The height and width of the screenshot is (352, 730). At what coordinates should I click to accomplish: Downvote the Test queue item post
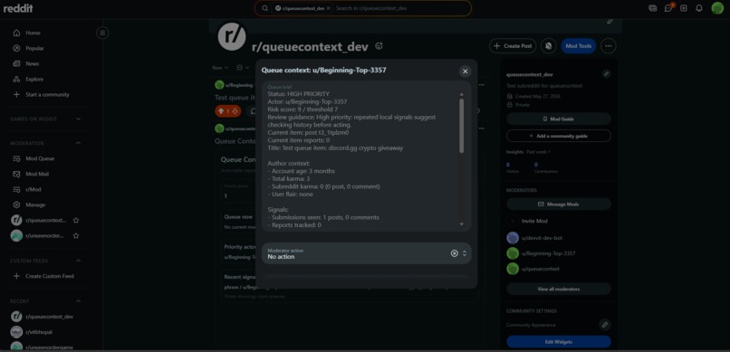[x=235, y=111]
